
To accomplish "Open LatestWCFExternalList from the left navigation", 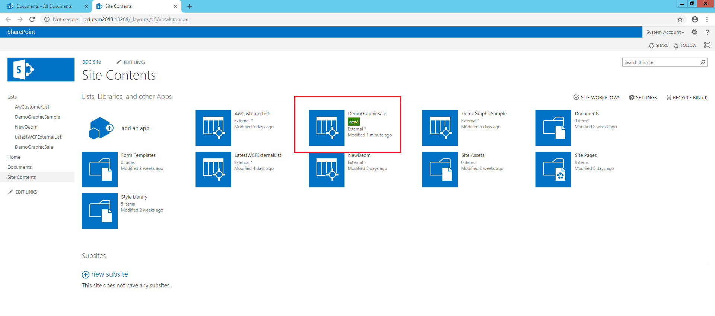I will (x=38, y=137).
